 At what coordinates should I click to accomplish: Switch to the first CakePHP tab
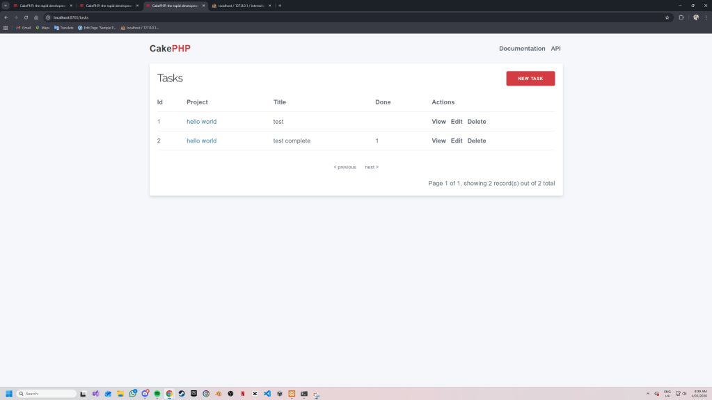42,6
